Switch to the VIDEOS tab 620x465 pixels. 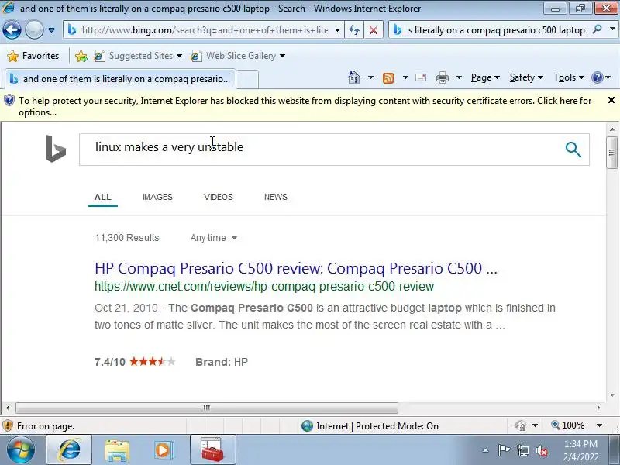[x=219, y=197]
